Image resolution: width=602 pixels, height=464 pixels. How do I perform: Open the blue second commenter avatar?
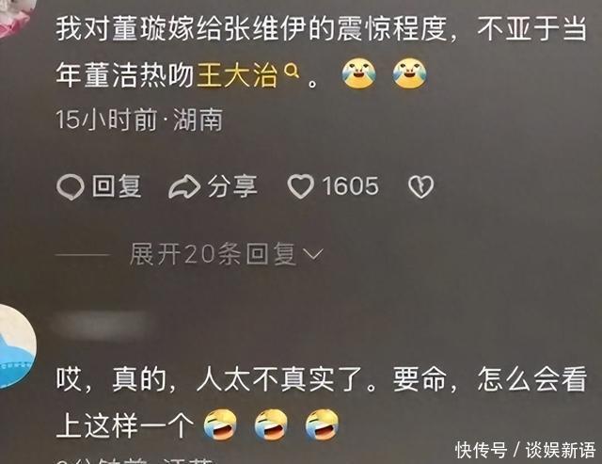(x=15, y=345)
